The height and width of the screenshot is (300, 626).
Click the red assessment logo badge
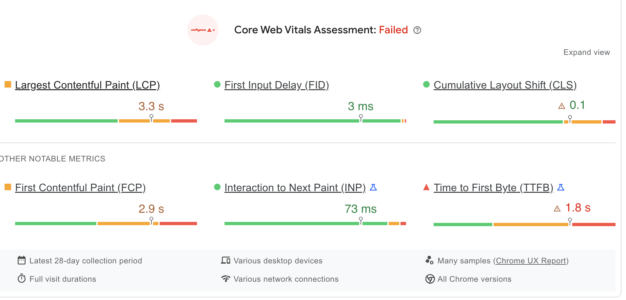tap(203, 30)
